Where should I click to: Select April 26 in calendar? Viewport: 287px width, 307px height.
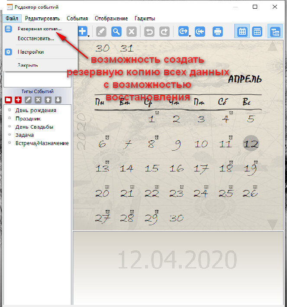coord(250,194)
